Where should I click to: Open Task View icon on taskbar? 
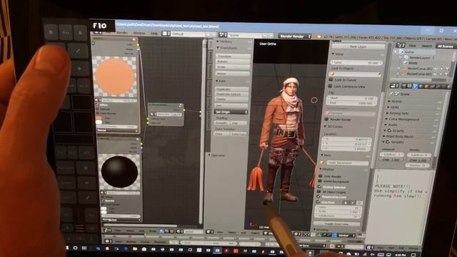point(84,248)
